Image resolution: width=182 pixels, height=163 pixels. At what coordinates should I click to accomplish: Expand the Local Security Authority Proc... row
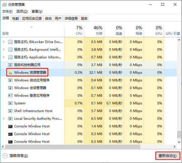4,119
